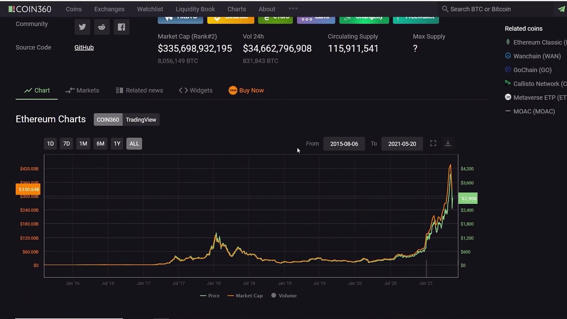Open GoChain (GO) related coin
567x319 pixels.
point(532,70)
